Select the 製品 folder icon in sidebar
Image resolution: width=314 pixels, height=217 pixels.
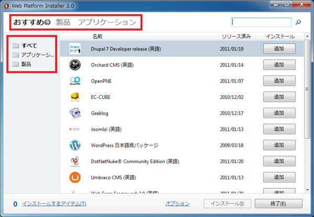16,64
